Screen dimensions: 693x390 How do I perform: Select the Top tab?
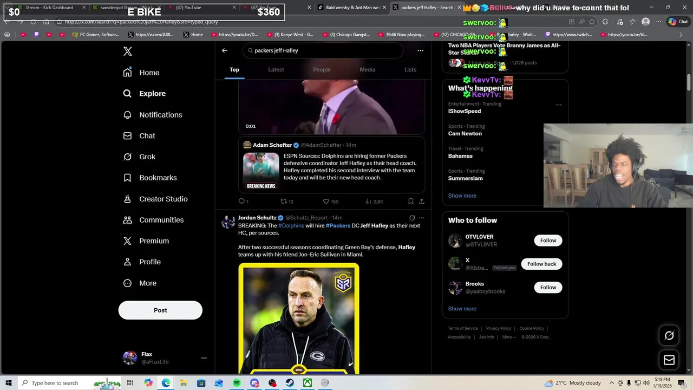234,70
